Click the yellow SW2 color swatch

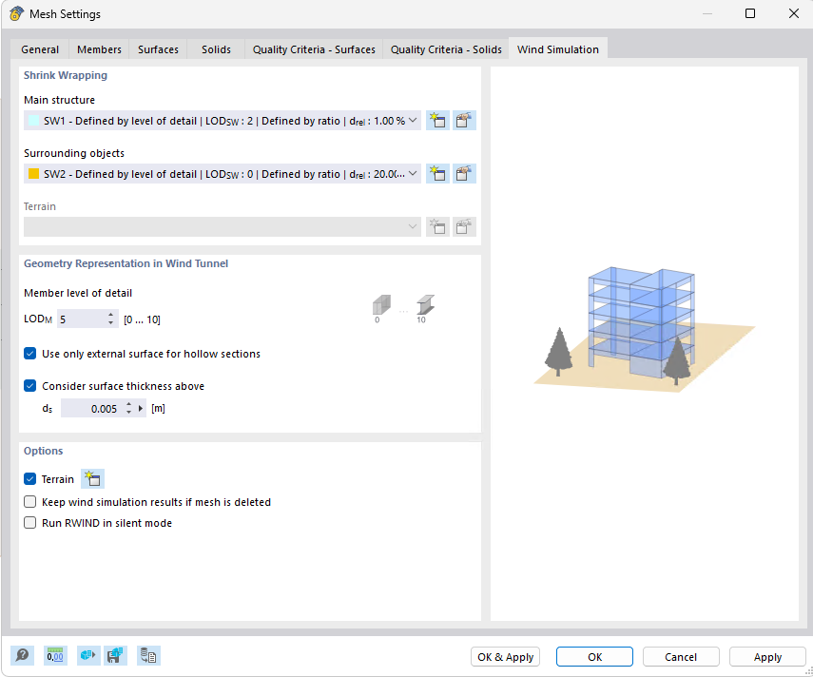pos(33,174)
